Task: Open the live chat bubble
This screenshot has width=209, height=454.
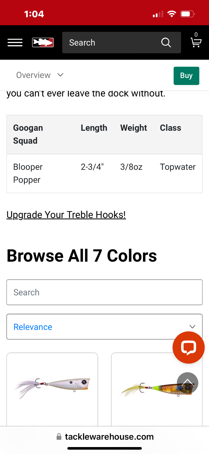Action: pos(189,347)
